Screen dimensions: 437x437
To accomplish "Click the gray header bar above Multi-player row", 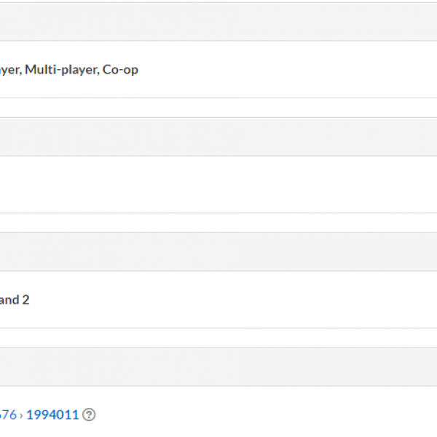I will click(x=219, y=22).
